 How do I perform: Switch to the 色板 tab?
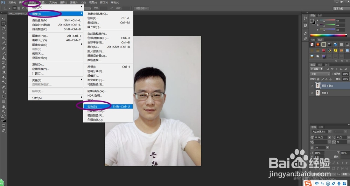click(320, 15)
